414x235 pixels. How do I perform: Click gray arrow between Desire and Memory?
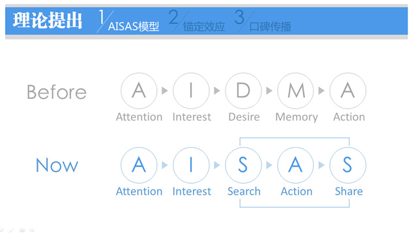click(269, 90)
